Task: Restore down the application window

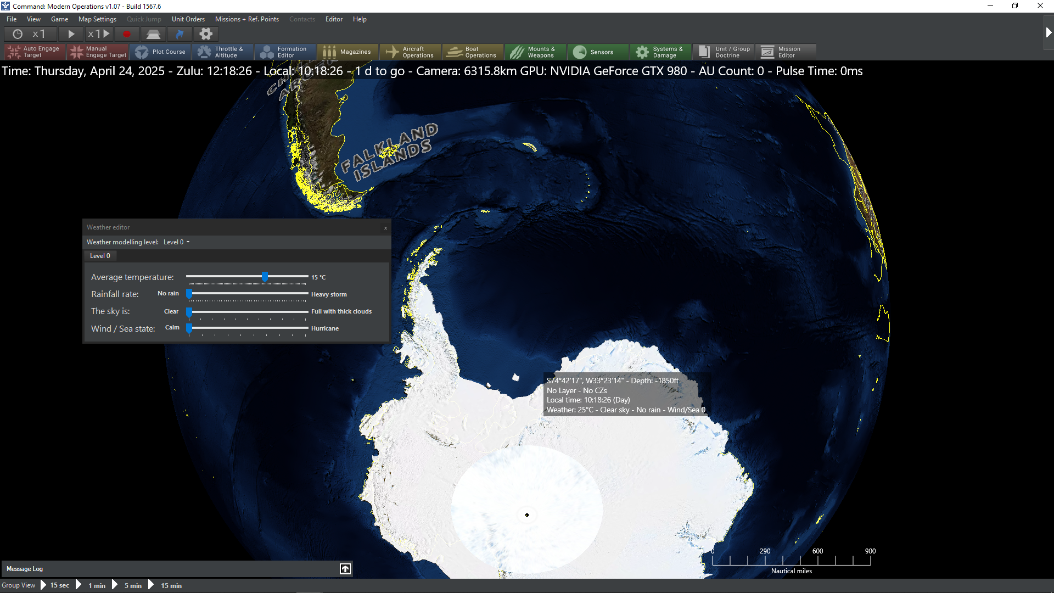Action: click(x=1015, y=6)
